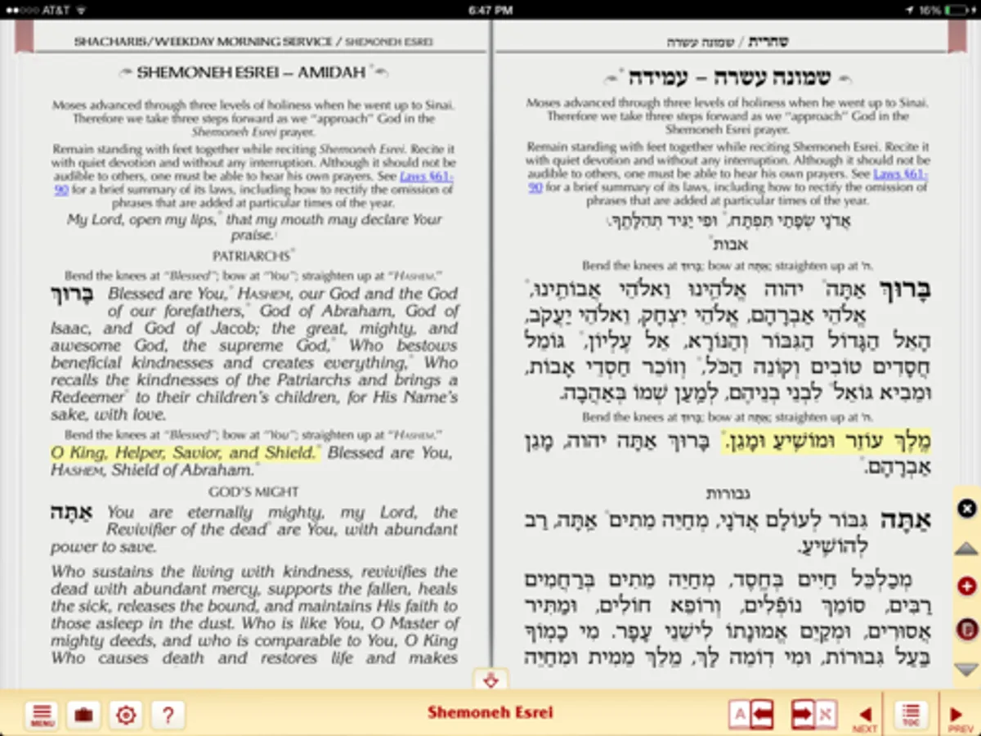Go to NEXT section arrow
The height and width of the screenshot is (736, 981).
pyautogui.click(x=865, y=717)
